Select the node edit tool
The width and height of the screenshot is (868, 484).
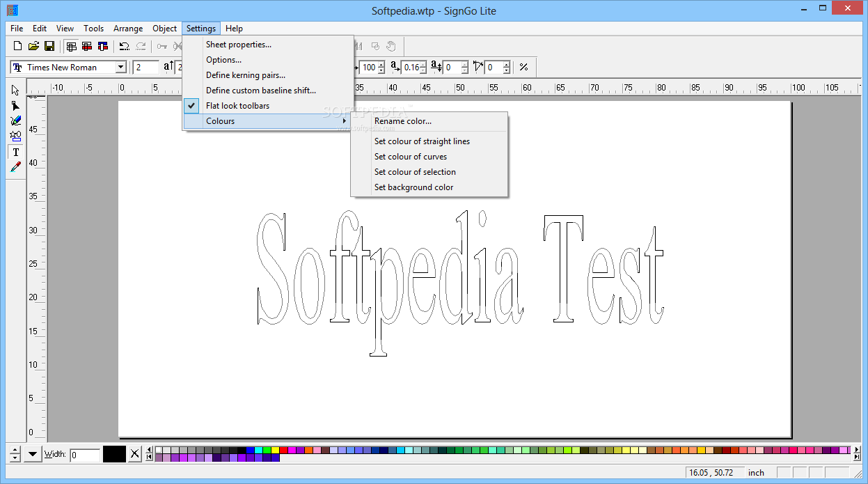(15, 105)
